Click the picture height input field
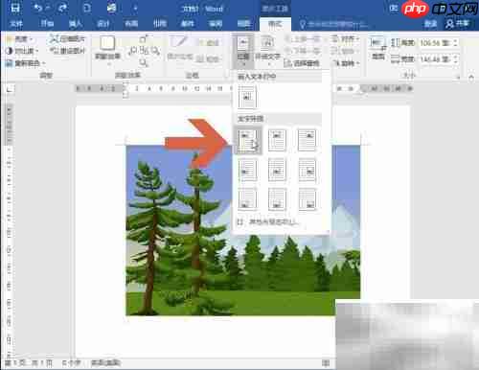 (x=438, y=42)
